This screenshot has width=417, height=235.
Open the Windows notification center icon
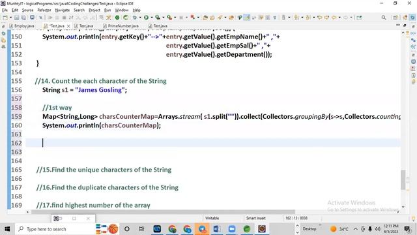coord(407,229)
